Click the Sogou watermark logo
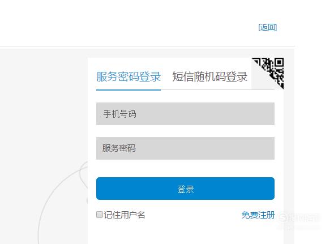The width and height of the screenshot is (334, 244). tap(298, 218)
